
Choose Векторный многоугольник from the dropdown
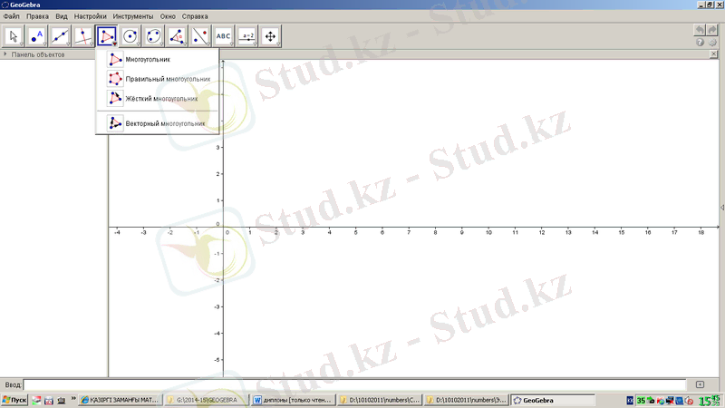157,123
